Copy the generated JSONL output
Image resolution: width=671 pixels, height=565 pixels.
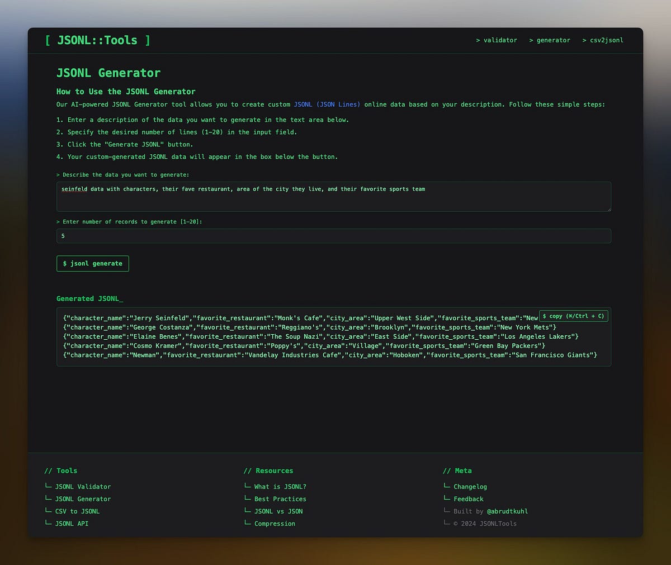[573, 316]
